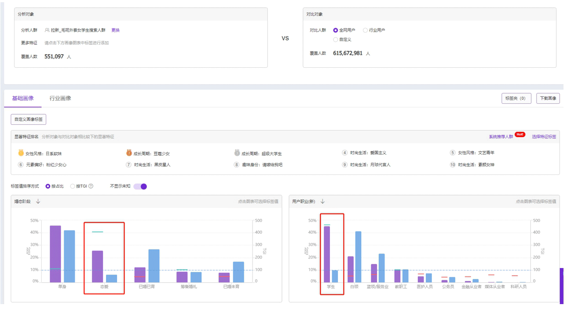Click the silver medal icon beside 超级大学生
The height and width of the screenshot is (323, 578).
coord(237,153)
